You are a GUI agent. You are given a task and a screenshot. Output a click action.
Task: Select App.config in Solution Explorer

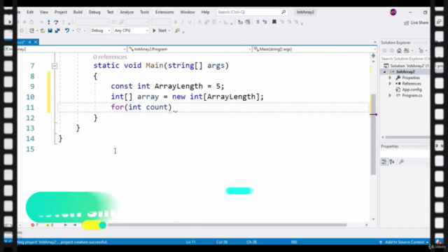(x=412, y=90)
